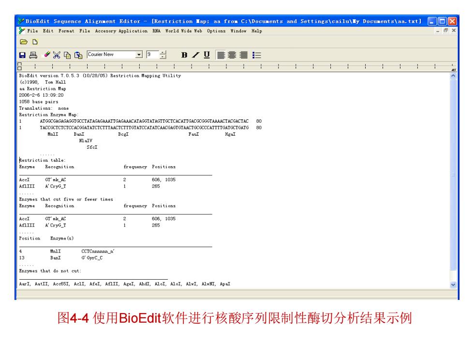Screen dimensions: 474x355
Task: Click the vertical scrollbar up arrow
Action: (x=453, y=76)
